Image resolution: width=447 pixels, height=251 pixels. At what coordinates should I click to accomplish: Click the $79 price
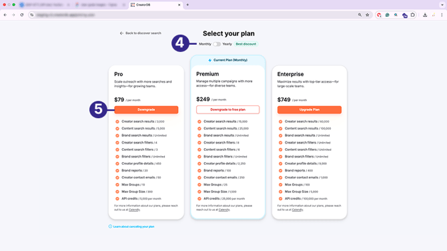click(119, 99)
